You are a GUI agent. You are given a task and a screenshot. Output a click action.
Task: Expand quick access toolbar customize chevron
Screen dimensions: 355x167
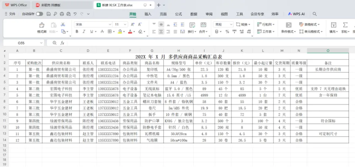(88, 14)
